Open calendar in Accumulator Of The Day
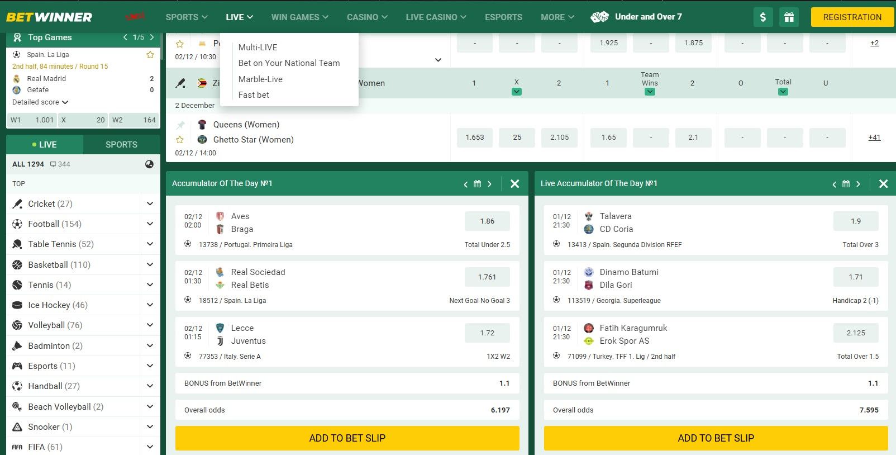 pos(477,184)
